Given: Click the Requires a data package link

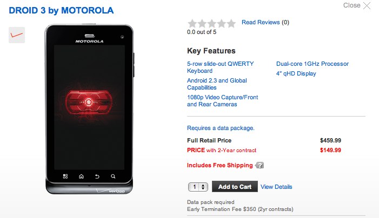Looking at the screenshot, I should [x=221, y=128].
